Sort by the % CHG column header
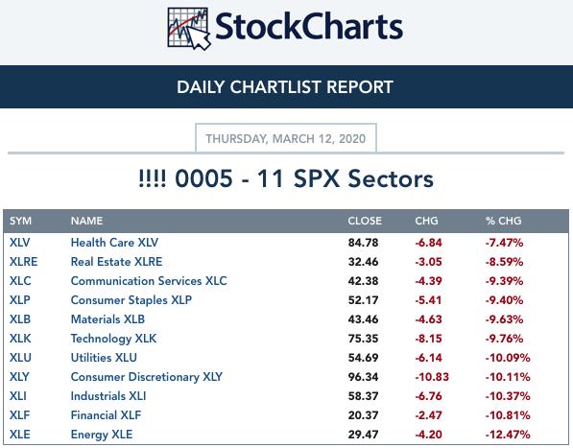 [503, 221]
